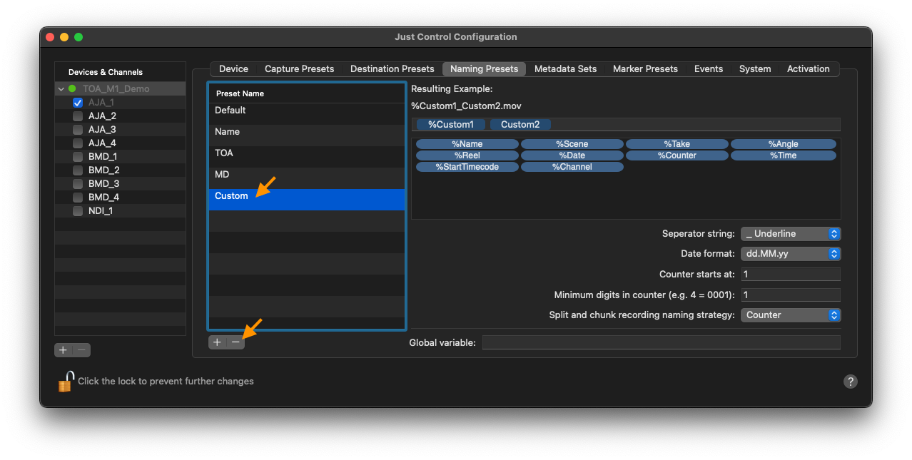
Task: Click the %Time token
Action: coord(783,155)
